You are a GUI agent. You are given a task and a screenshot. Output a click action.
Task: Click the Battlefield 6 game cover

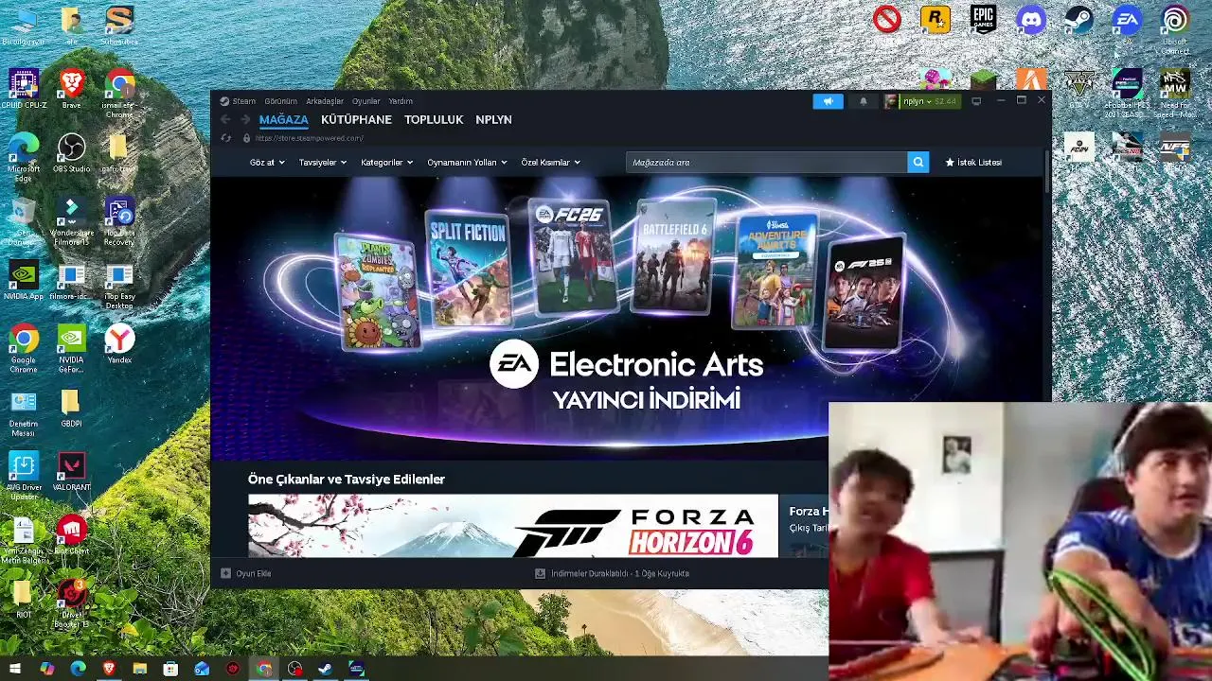point(674,255)
